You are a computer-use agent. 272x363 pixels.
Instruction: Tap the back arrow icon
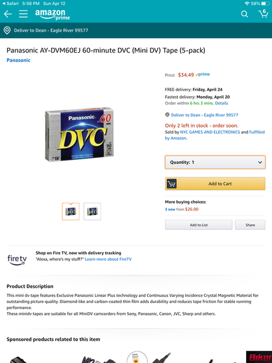click(8, 14)
